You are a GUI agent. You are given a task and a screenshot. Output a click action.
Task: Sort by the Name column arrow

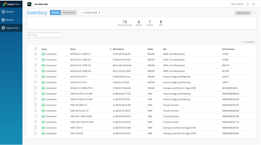click(x=111, y=49)
